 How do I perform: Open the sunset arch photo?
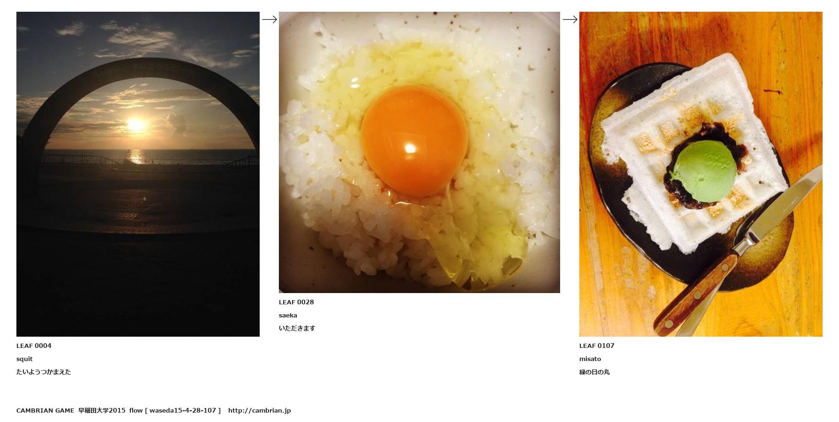[138, 174]
